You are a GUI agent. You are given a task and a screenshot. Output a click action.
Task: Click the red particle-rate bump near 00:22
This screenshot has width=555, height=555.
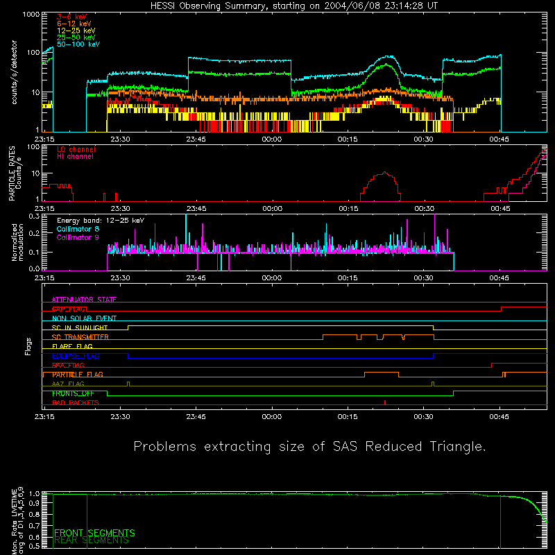click(x=380, y=187)
